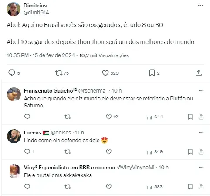View analytics showing 644 views

(155, 117)
